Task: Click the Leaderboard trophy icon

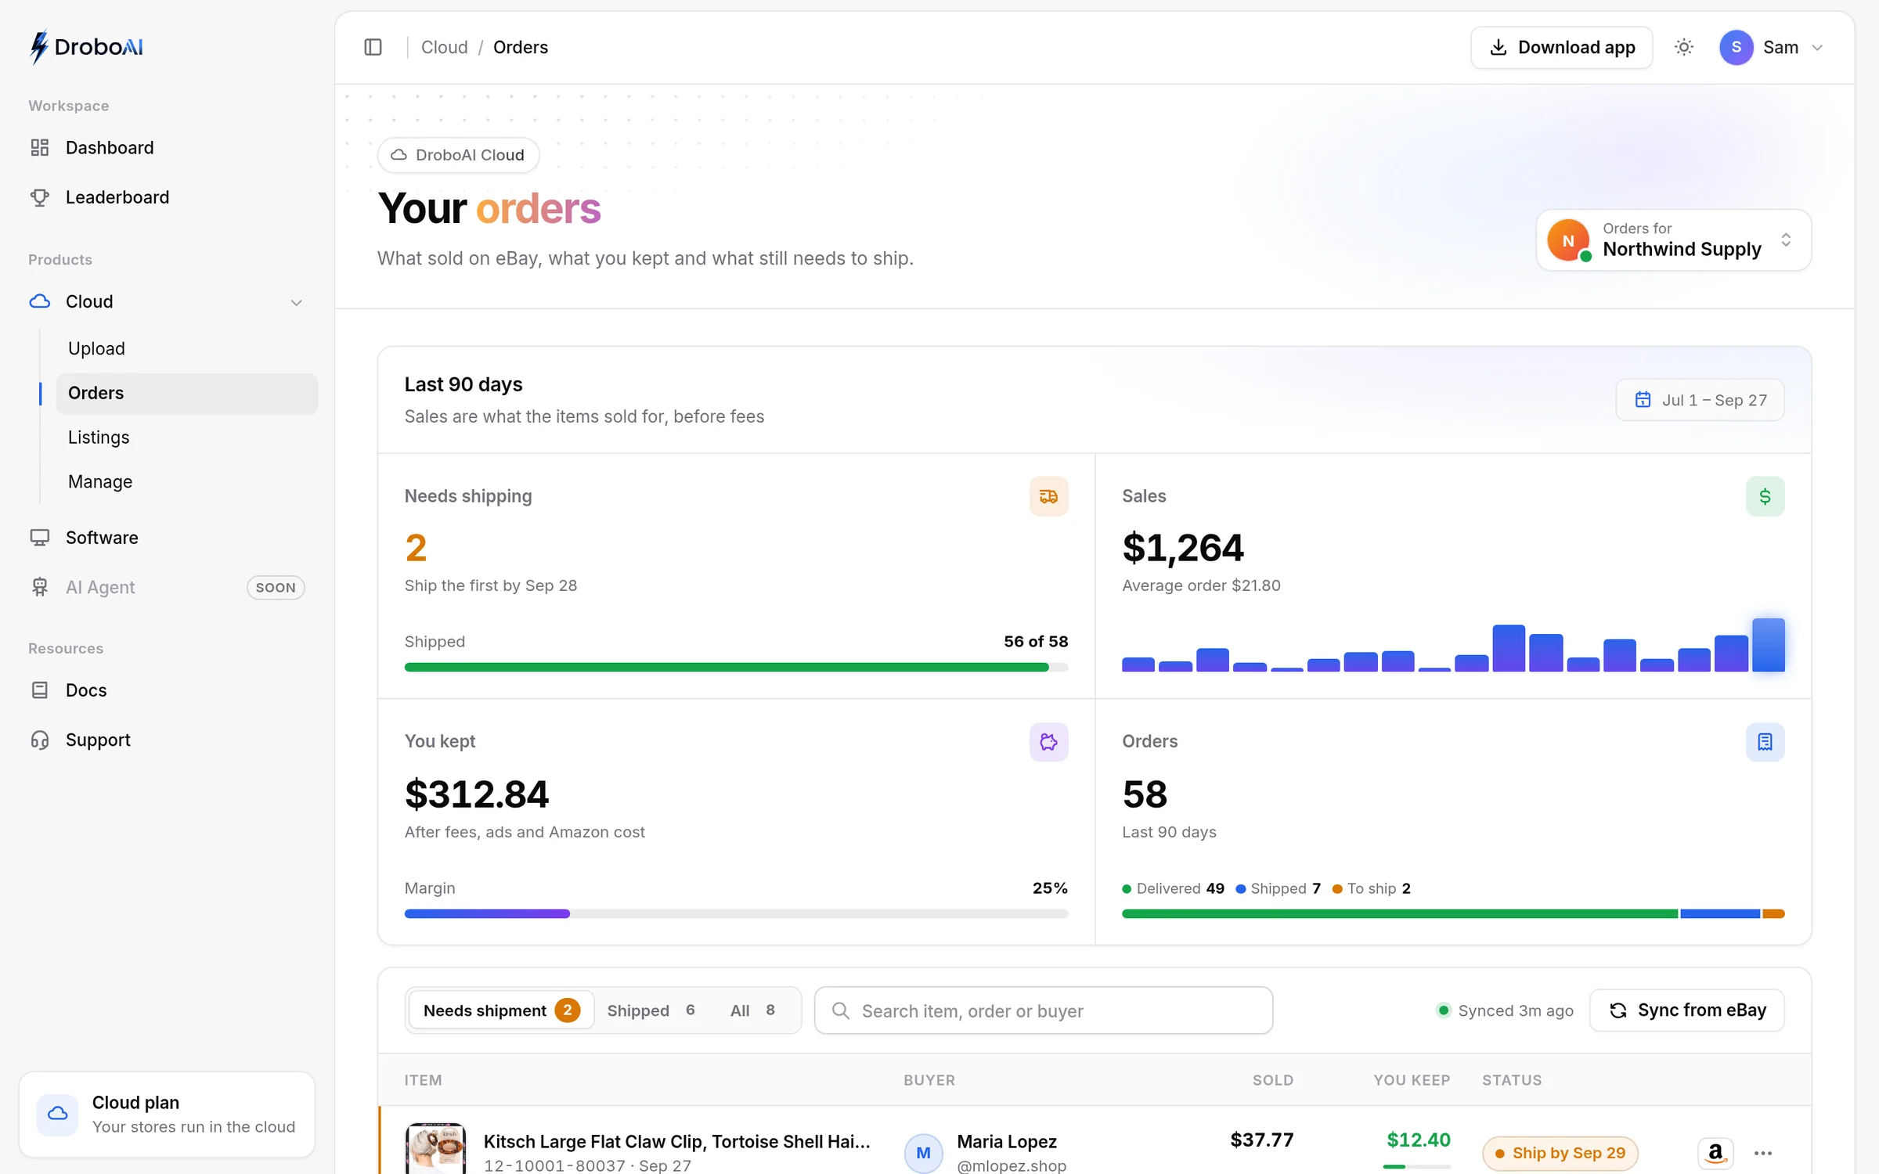Action: 39,197
